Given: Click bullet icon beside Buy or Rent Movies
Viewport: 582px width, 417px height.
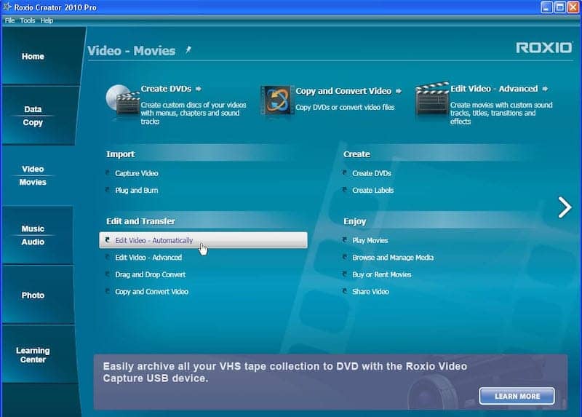Looking at the screenshot, I should [345, 274].
